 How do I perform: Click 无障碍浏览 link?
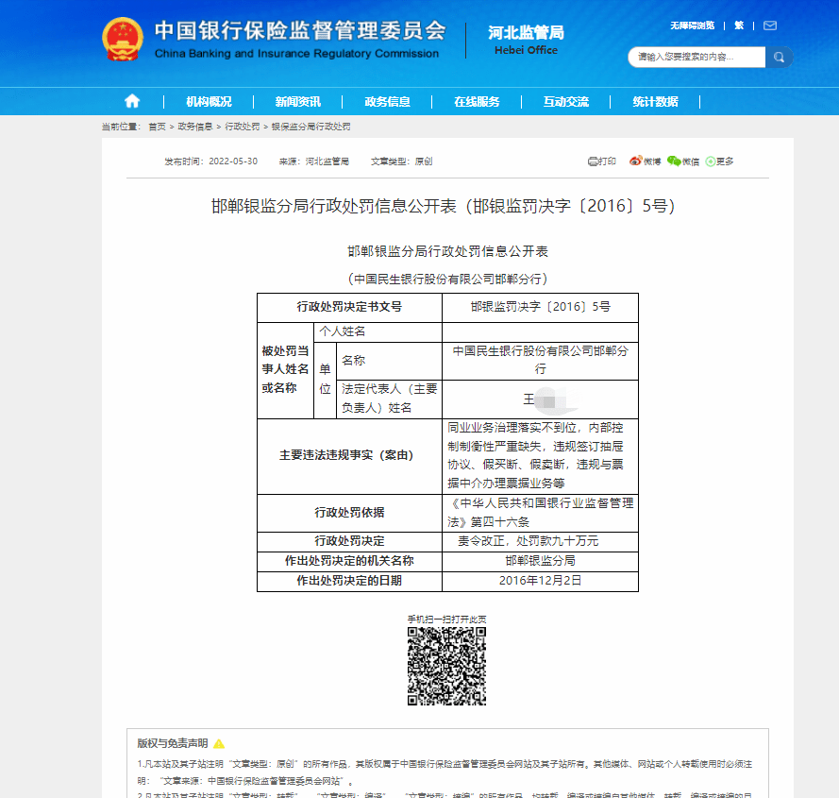693,25
